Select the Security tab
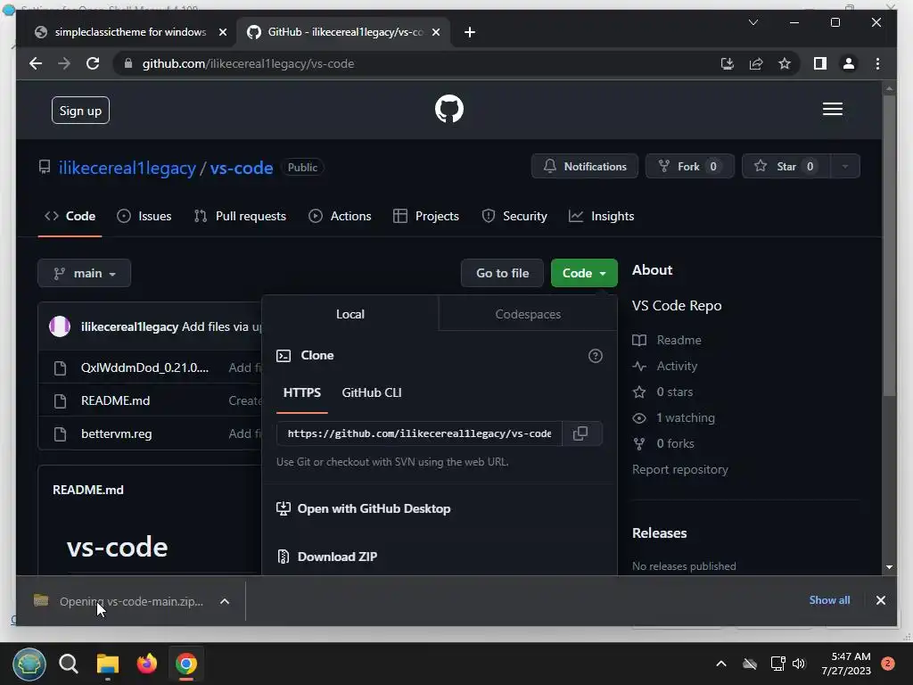Screen dimensions: 913x685 [x=514, y=216]
